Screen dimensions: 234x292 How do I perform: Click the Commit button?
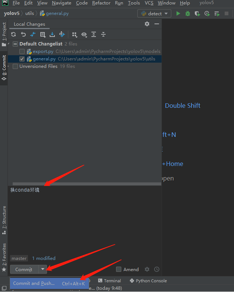(24, 269)
